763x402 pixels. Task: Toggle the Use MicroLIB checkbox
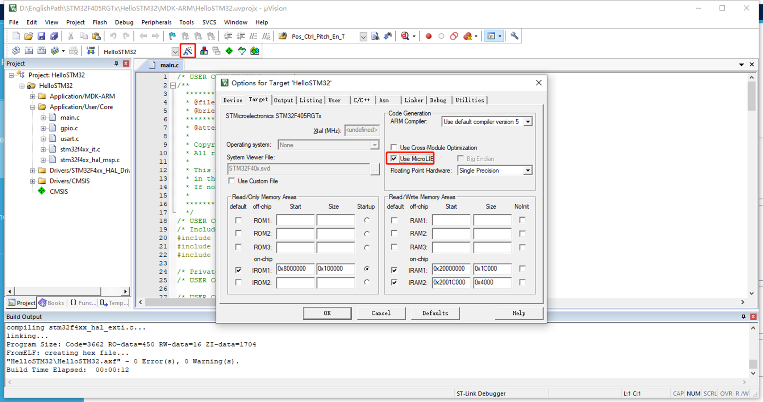click(x=394, y=159)
